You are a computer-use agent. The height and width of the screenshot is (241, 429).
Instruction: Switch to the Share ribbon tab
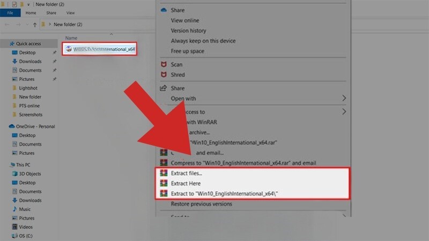[x=51, y=13]
